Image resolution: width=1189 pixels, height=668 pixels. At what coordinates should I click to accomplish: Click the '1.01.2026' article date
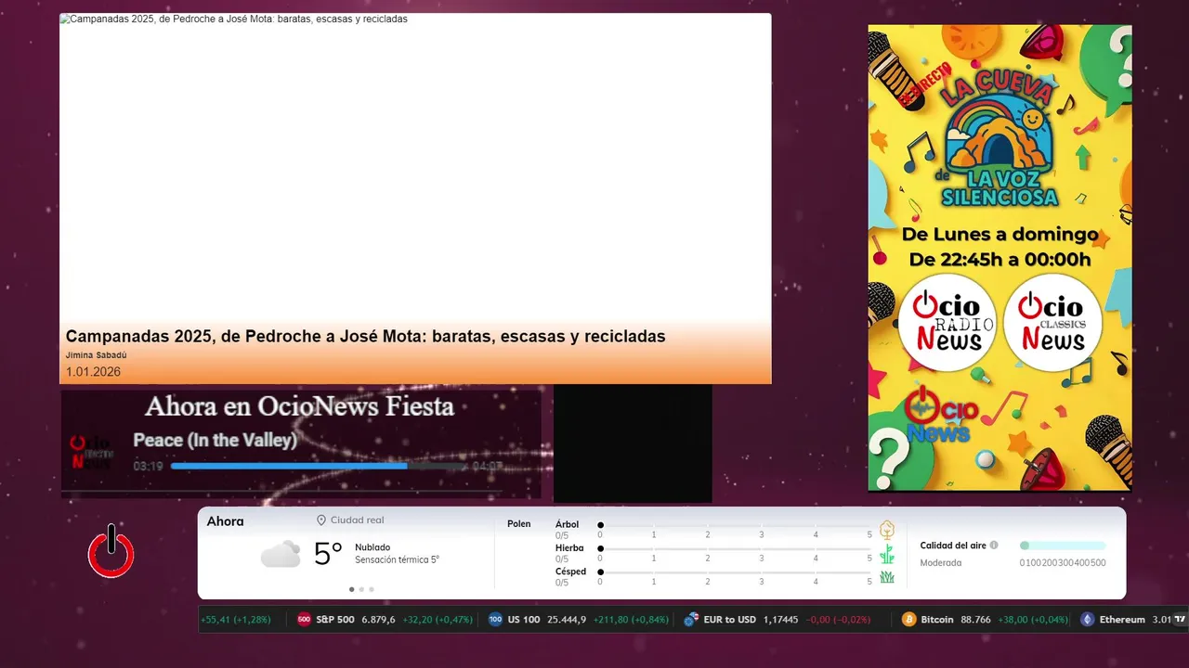coord(93,372)
